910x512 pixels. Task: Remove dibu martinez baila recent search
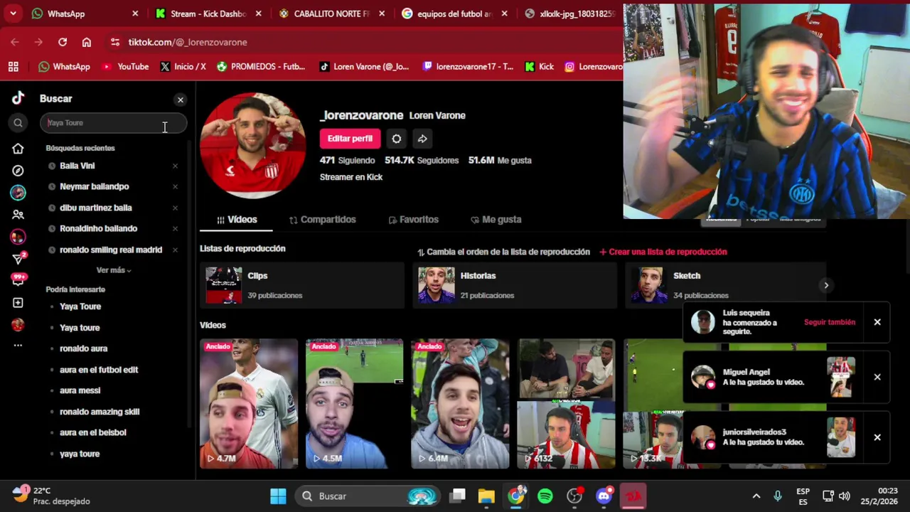tap(175, 208)
